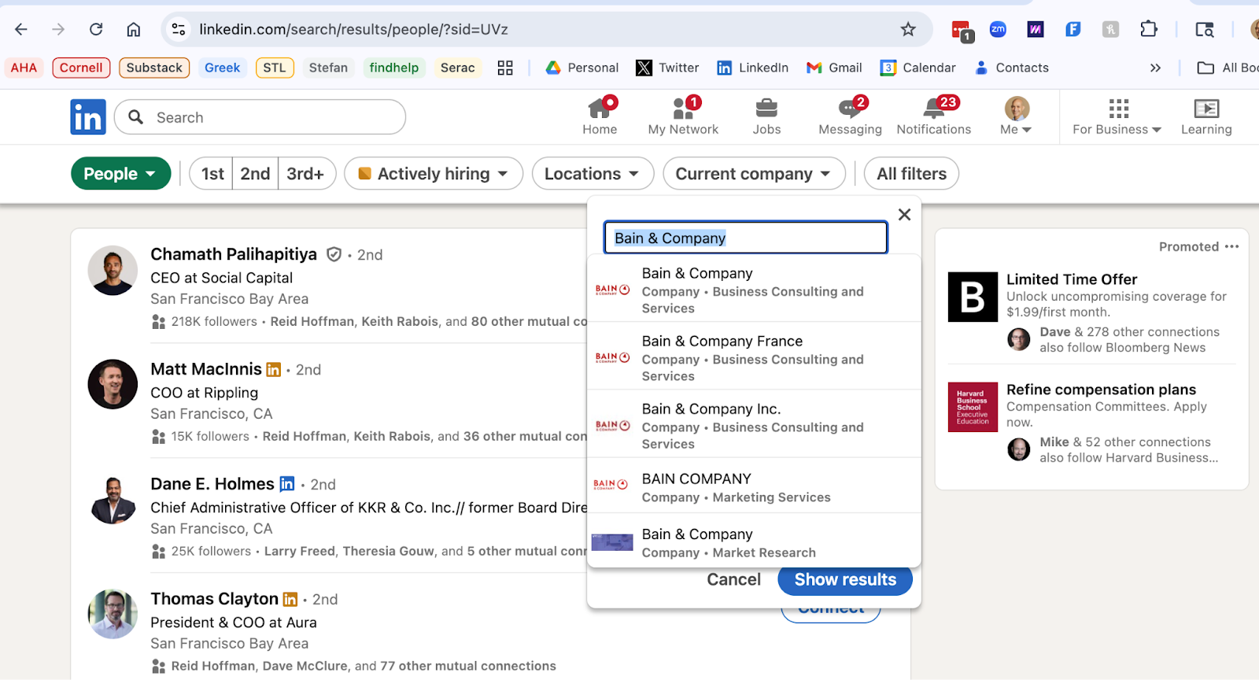1259x680 pixels.
Task: Open Refine compensation plans ad
Action: tap(1101, 390)
